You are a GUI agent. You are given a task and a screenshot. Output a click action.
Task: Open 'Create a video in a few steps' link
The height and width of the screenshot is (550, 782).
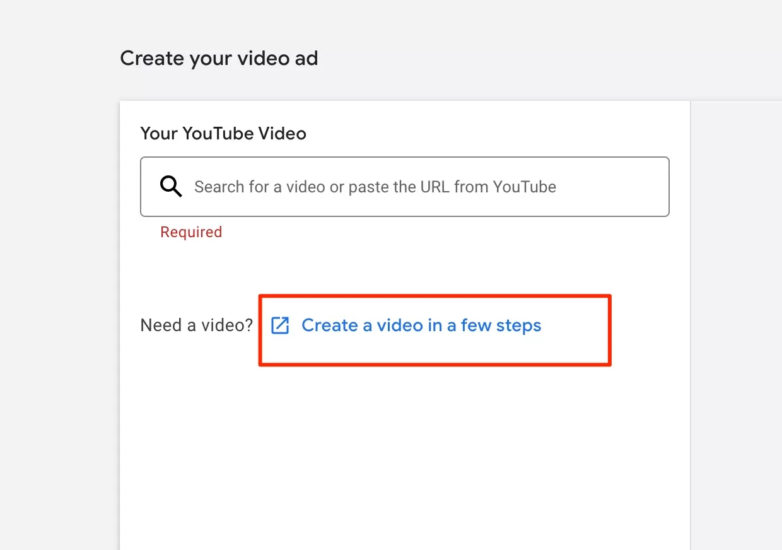[421, 325]
